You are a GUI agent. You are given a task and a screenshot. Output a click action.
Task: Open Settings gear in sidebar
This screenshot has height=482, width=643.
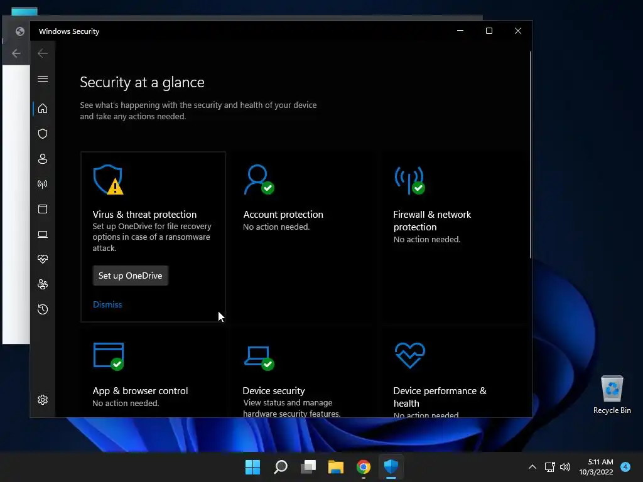point(43,400)
